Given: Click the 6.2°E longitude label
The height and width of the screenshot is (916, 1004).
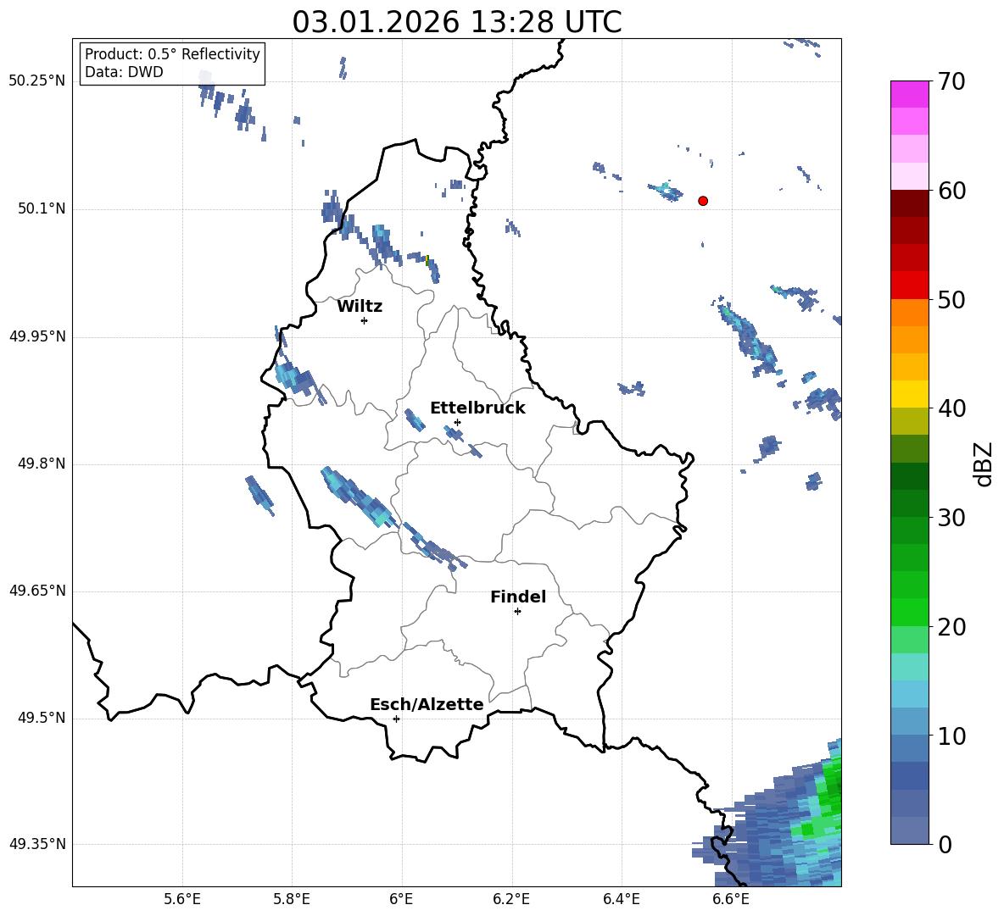Looking at the screenshot, I should [x=511, y=899].
